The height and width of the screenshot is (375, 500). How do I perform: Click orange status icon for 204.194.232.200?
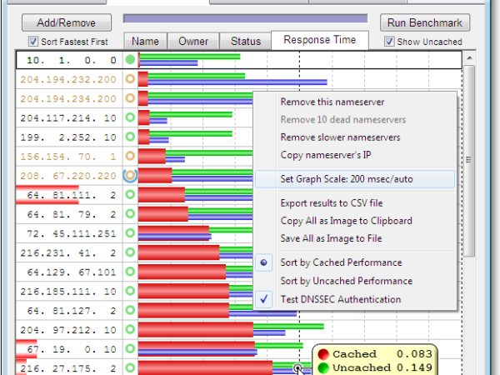click(130, 79)
